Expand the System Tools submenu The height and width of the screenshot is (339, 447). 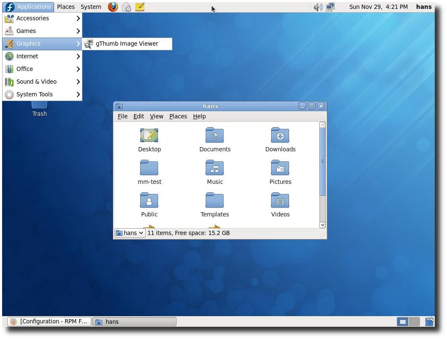point(42,94)
